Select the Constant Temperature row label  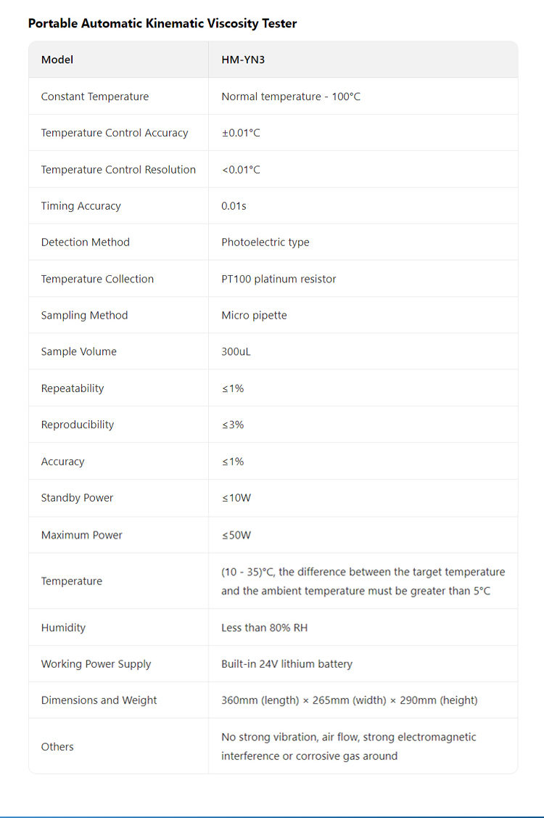[x=95, y=97]
